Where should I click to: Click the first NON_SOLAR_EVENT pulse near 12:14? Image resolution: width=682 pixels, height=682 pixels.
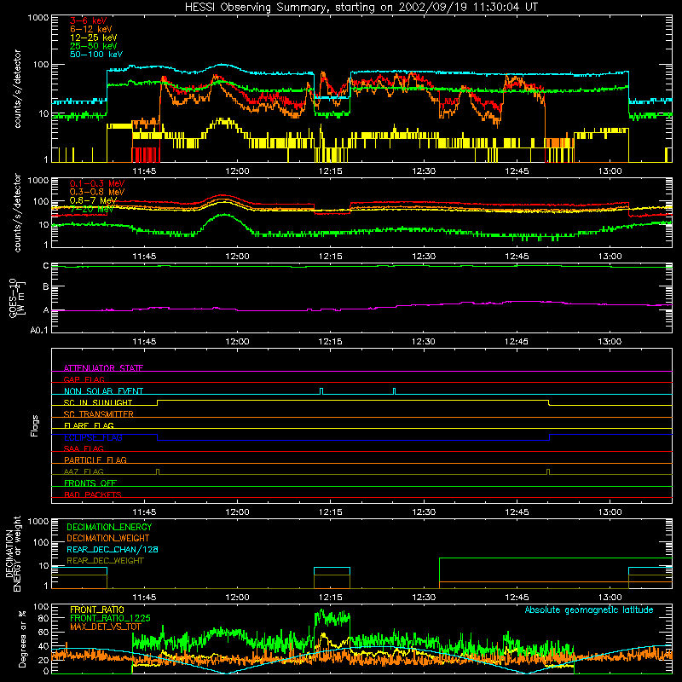(321, 391)
